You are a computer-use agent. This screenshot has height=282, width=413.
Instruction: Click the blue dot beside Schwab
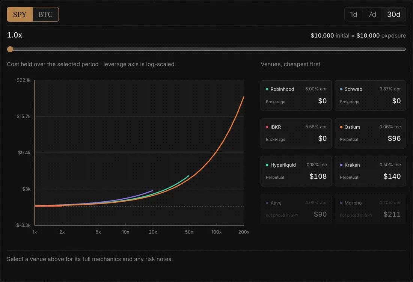click(341, 89)
